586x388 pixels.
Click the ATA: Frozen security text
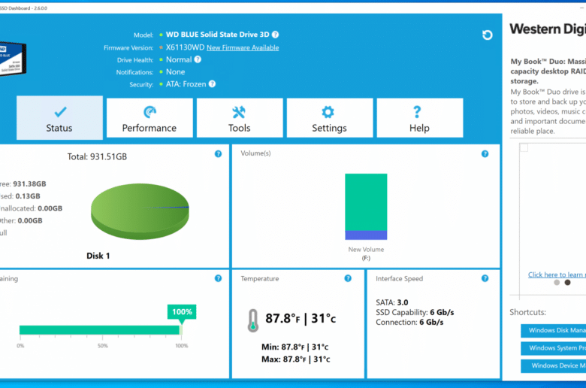point(186,84)
